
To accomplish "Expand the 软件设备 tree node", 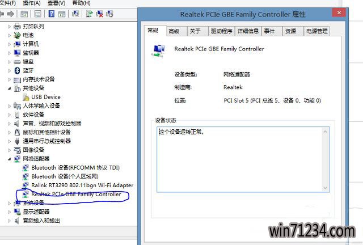I will pyautogui.click(x=9, y=115).
